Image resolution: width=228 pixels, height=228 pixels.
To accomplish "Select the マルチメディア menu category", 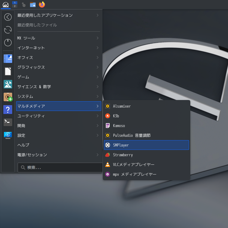I will coord(59,106).
